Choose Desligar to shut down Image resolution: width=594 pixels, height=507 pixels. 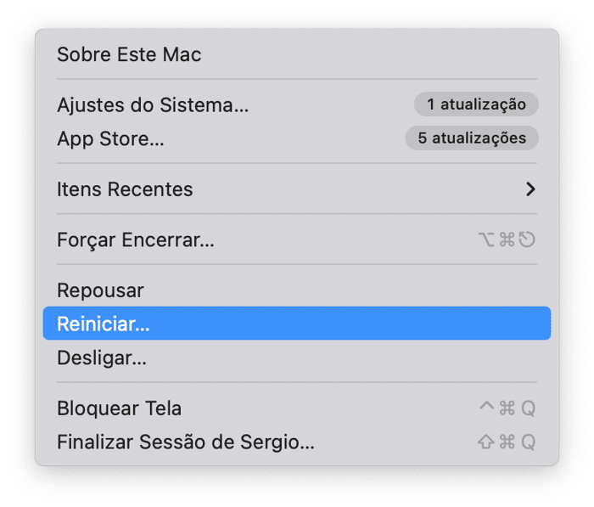click(102, 358)
